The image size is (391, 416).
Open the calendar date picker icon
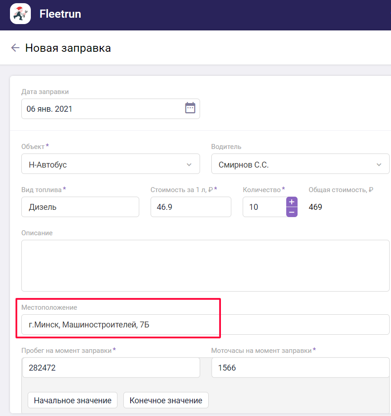pos(190,108)
